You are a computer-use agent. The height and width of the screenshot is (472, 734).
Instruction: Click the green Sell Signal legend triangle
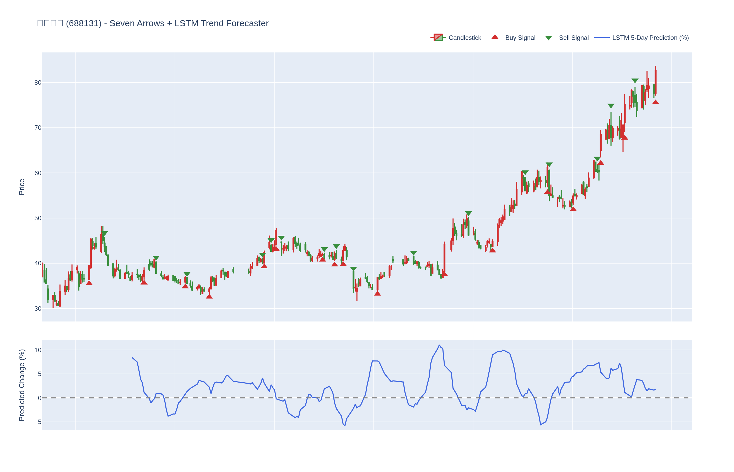548,38
